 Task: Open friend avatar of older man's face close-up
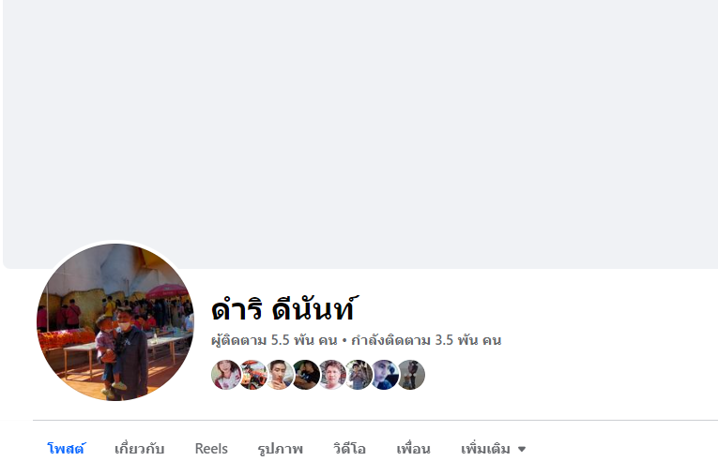pyautogui.click(x=332, y=375)
